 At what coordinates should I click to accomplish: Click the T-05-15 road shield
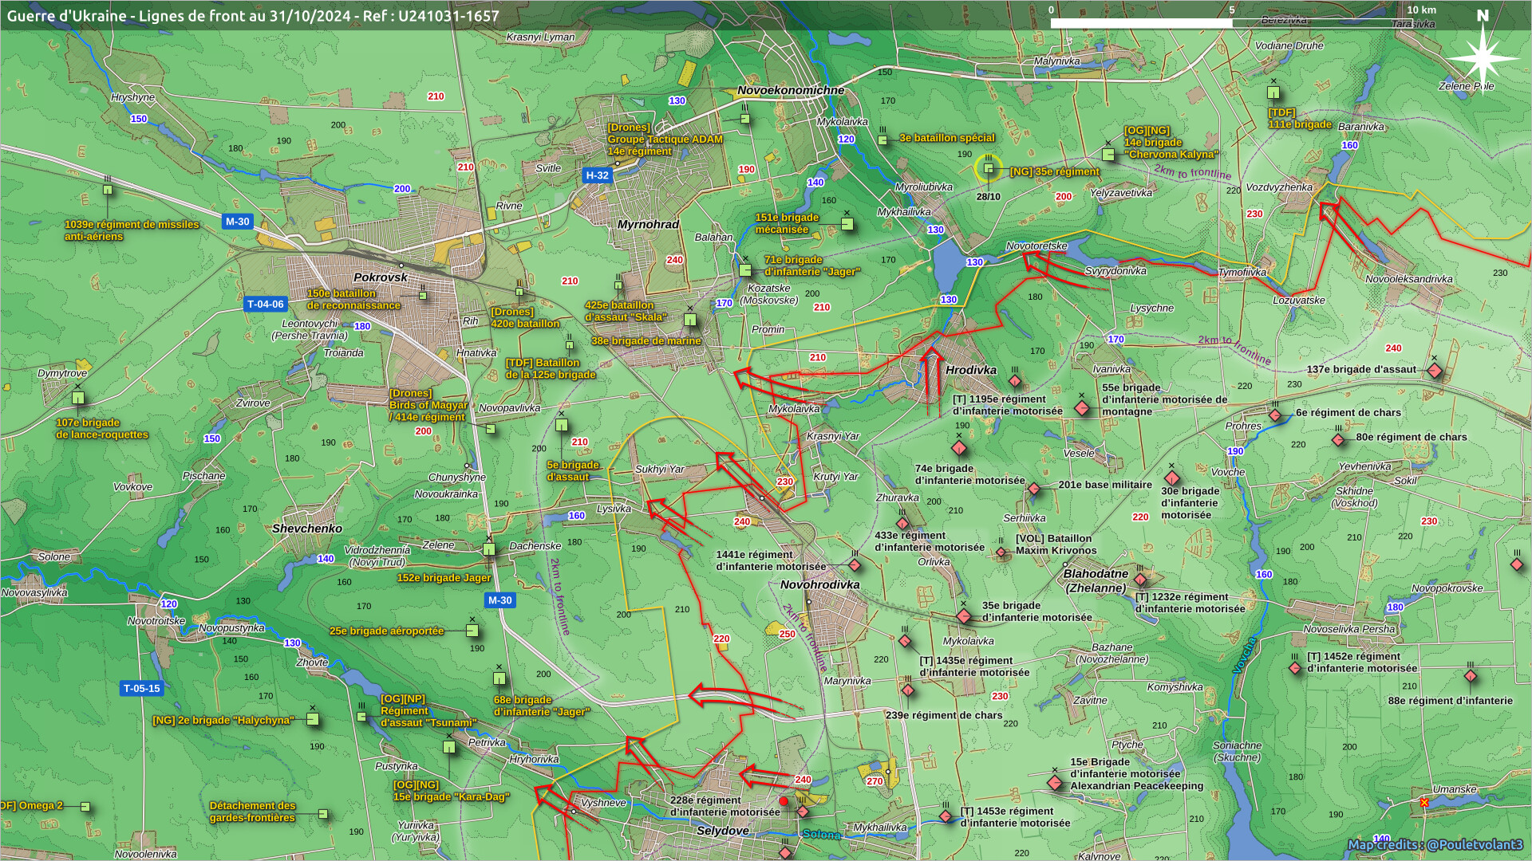pyautogui.click(x=141, y=688)
